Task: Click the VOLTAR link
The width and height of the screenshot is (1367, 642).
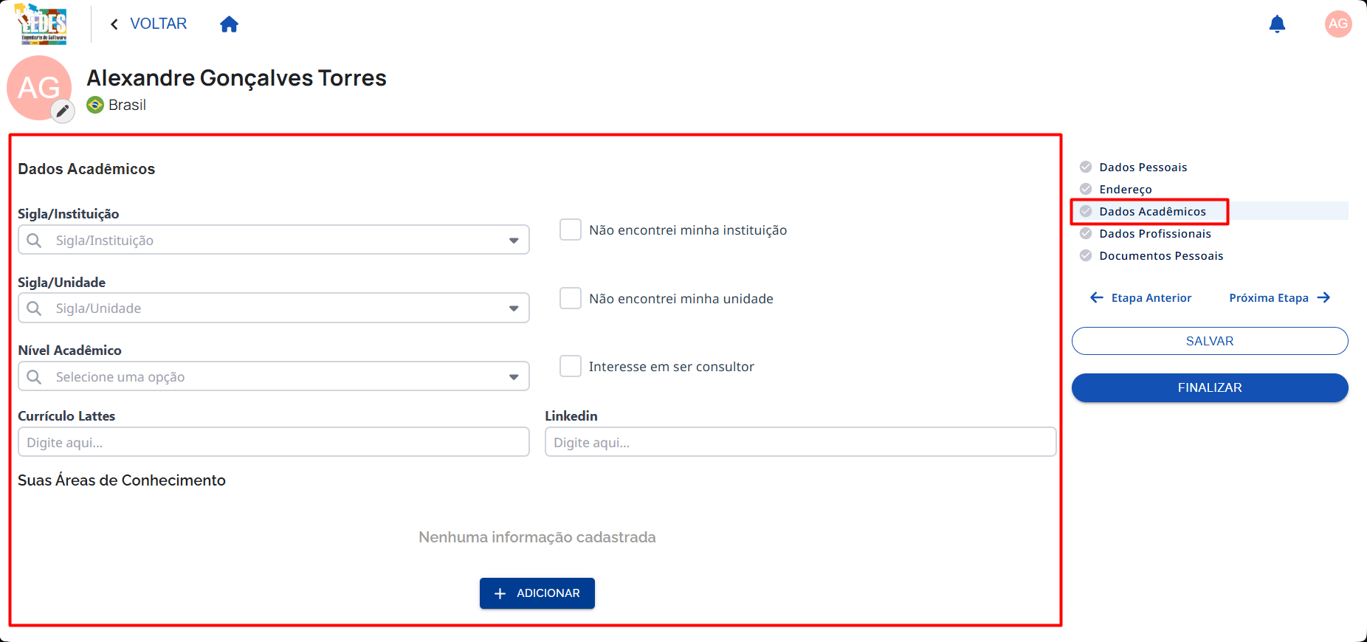Action: point(158,24)
